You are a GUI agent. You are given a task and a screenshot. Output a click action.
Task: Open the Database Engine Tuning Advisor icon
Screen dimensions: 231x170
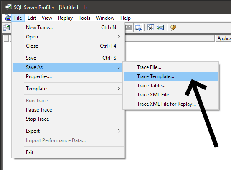point(151,28)
